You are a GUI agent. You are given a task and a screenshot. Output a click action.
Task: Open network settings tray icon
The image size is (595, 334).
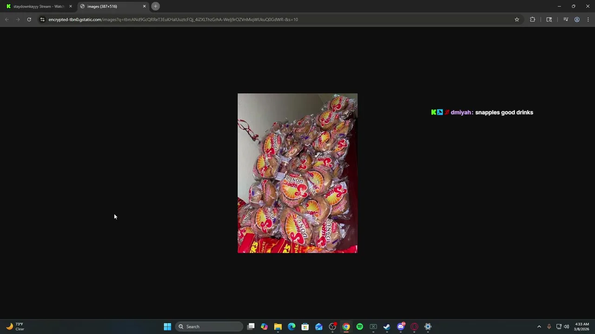559,327
